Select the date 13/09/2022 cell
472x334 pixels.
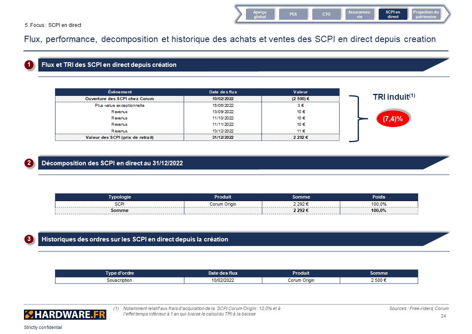tap(223, 112)
